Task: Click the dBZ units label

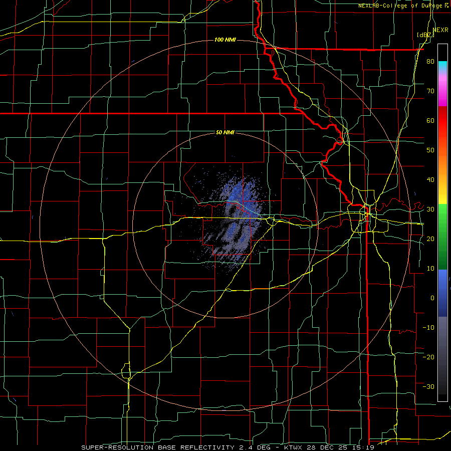Action: [x=425, y=35]
